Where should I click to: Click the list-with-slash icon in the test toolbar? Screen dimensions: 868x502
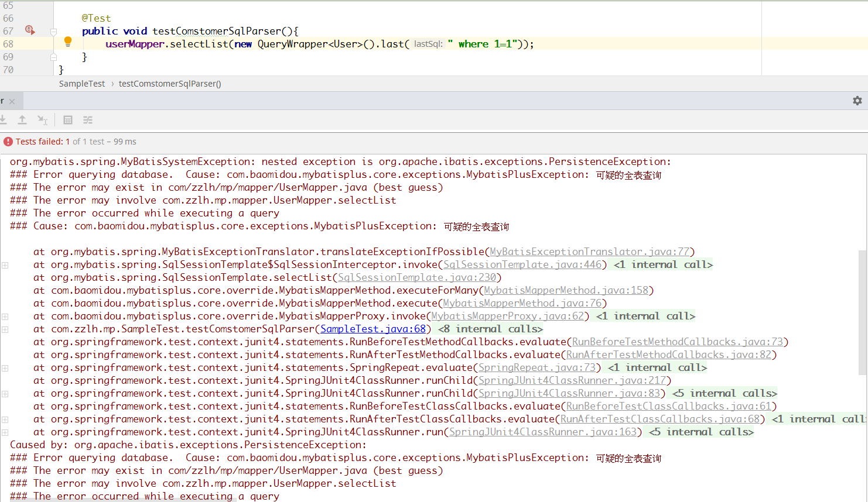coord(88,120)
